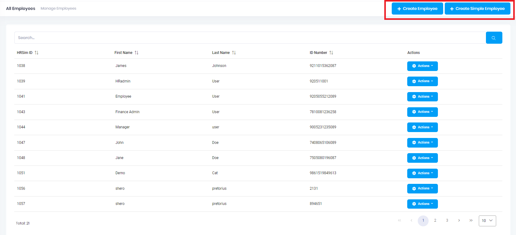Screen dimensions: 516x235
Task: Click ID number 2131
Action: (x=314, y=188)
